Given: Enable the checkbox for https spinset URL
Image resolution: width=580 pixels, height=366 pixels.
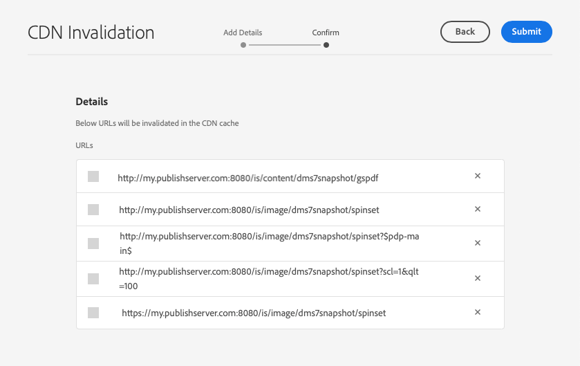Looking at the screenshot, I should (93, 313).
